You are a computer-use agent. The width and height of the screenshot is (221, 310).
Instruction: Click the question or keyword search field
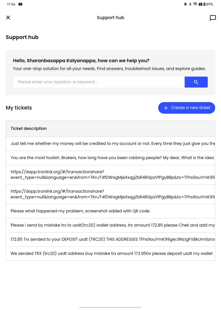click(x=99, y=82)
